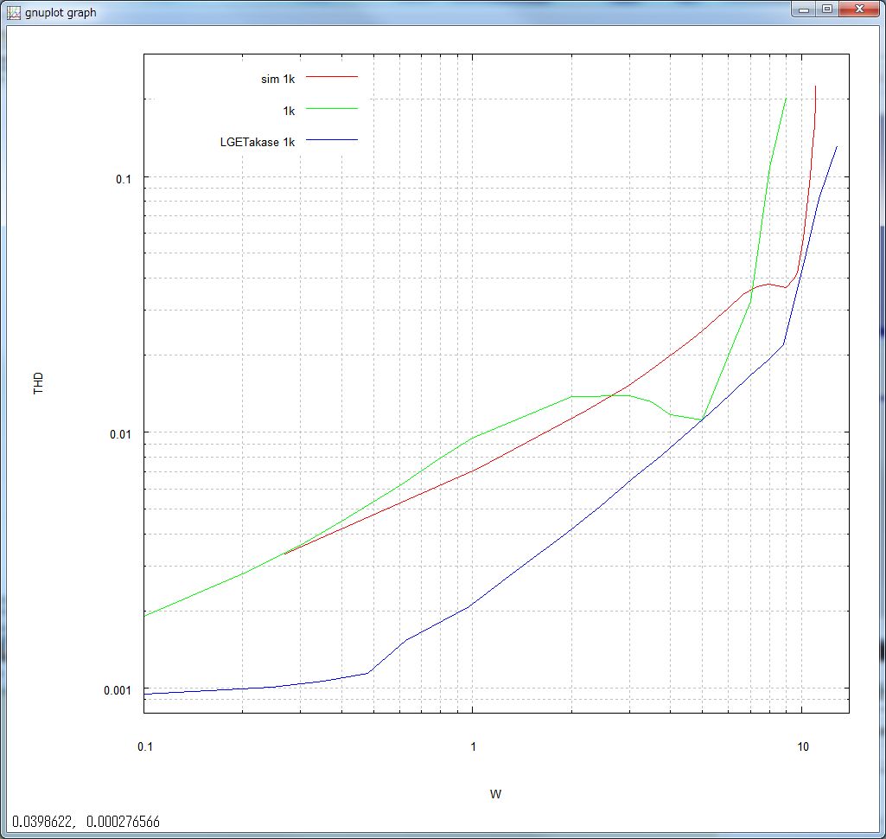Click the red line sample in legend
The image size is (886, 839).
tap(331, 77)
